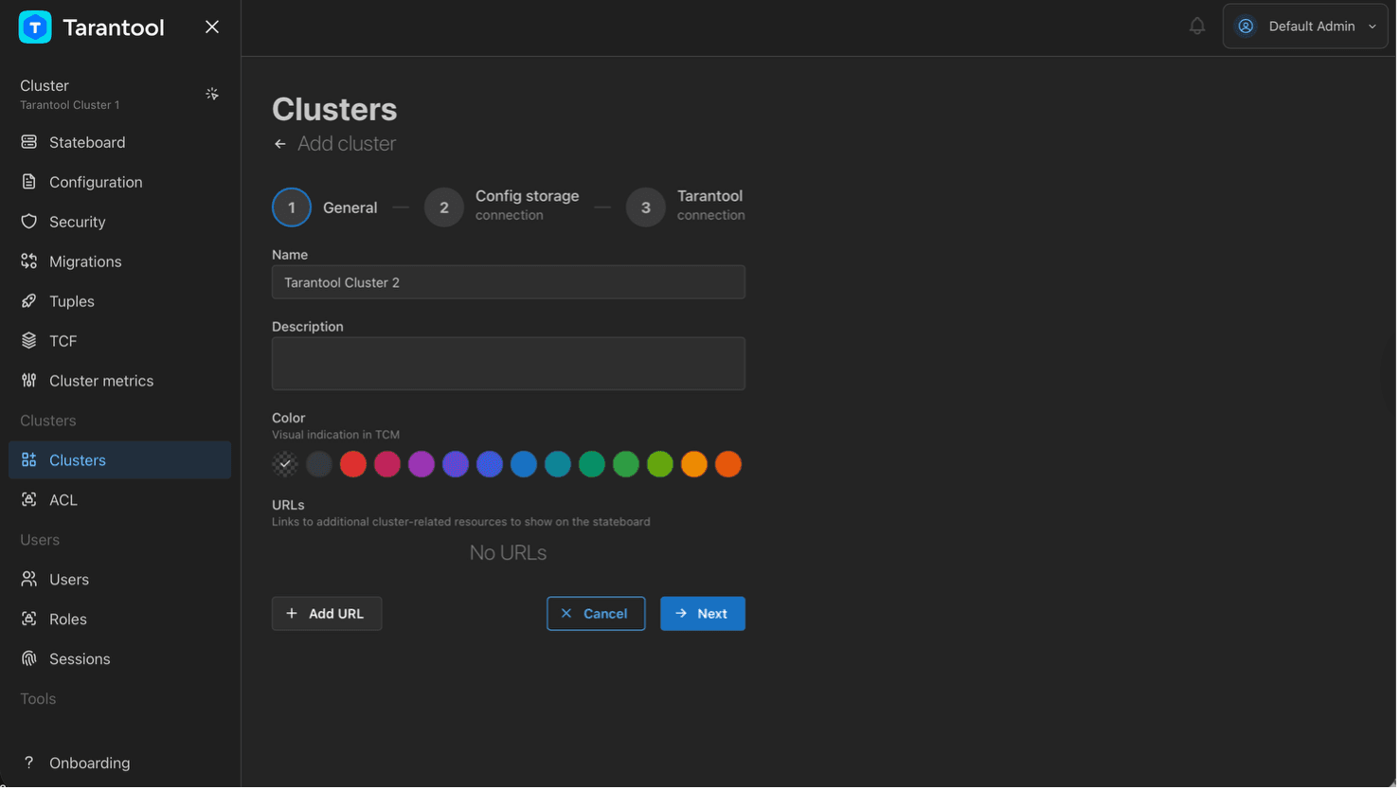Viewport: 1400px width, 790px height.
Task: Choose the deep orange color swatch
Action: tap(728, 464)
